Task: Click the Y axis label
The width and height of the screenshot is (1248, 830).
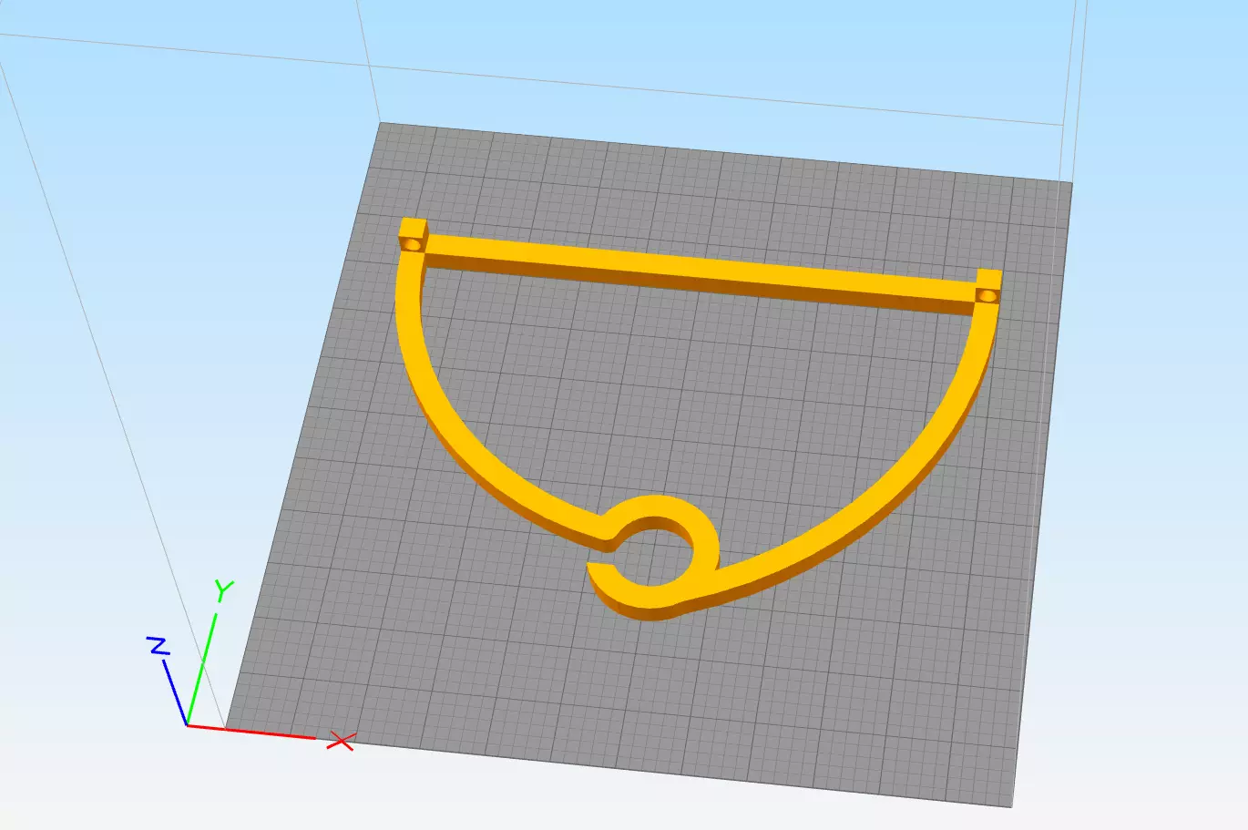Action: click(x=223, y=590)
